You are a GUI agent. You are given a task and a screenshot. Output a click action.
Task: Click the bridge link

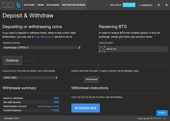(37, 37)
